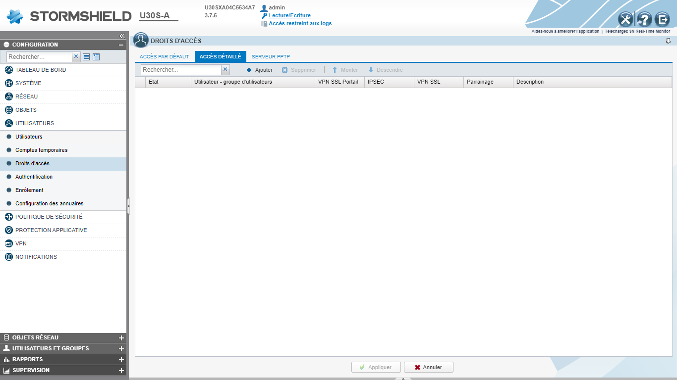Viewport: 677px width, 380px height.
Task: Clear the left menu search field
Action: pos(76,57)
